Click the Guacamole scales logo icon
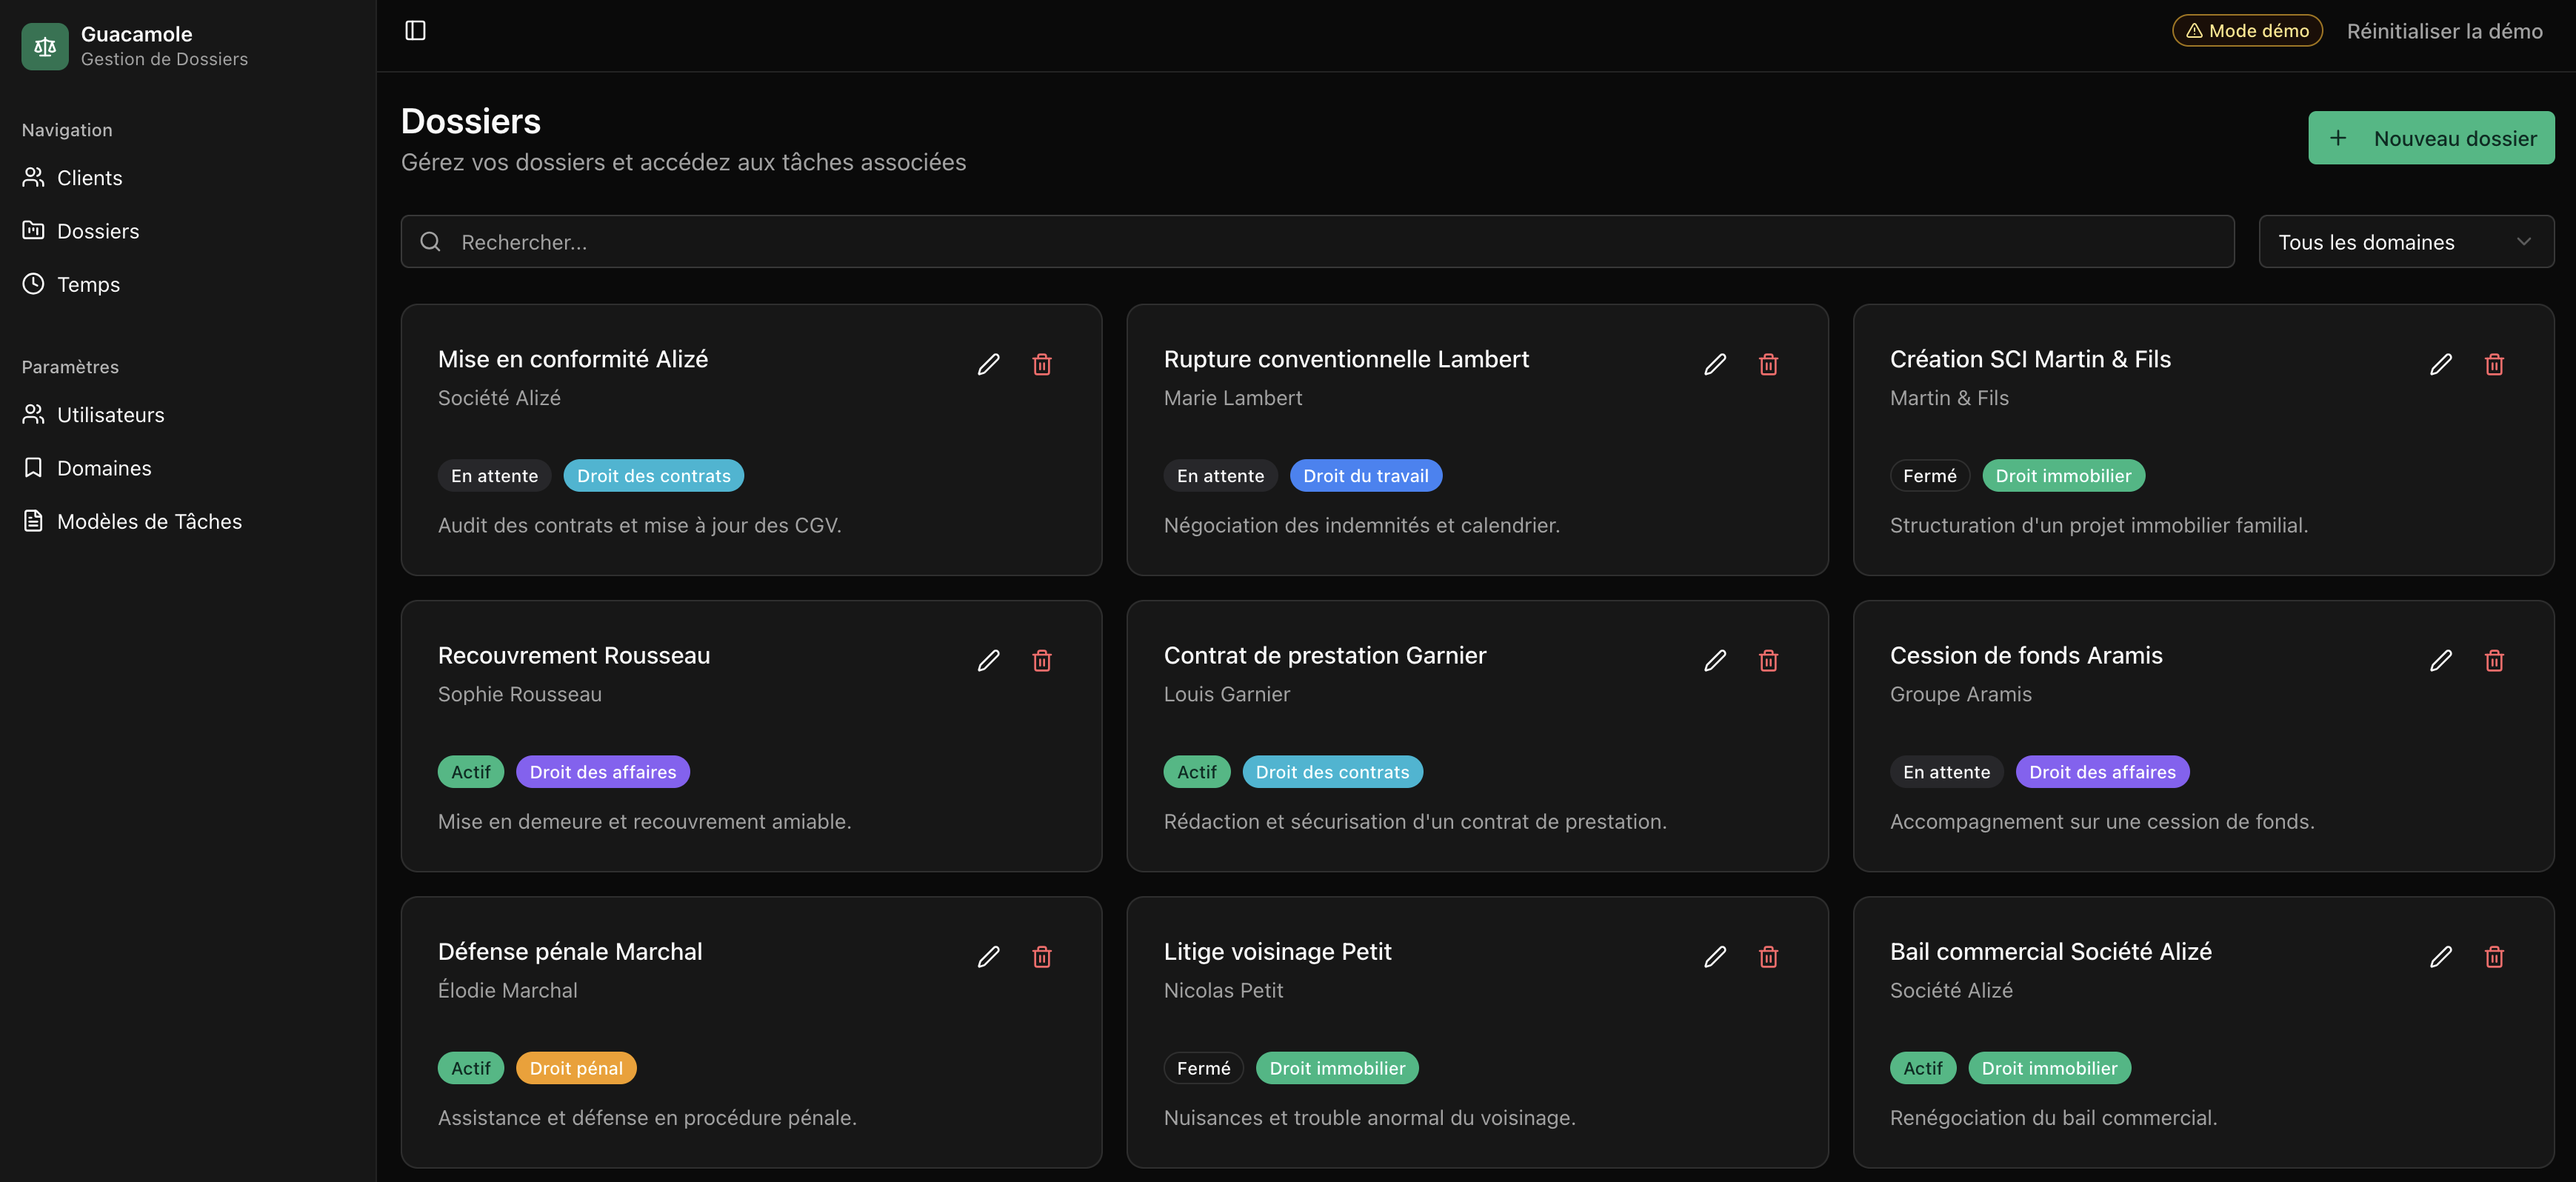The height and width of the screenshot is (1182, 2576). click(x=45, y=46)
